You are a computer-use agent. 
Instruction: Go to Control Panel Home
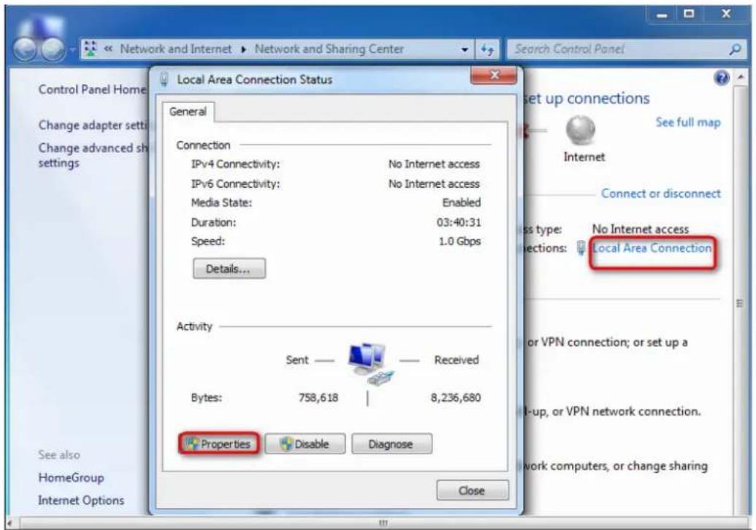[91, 89]
